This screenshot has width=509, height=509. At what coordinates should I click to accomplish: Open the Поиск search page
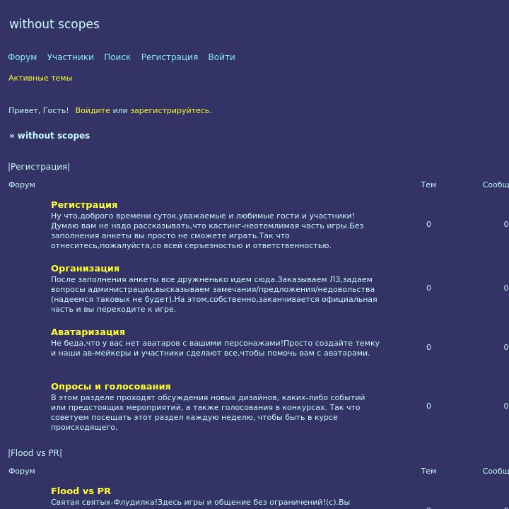pos(117,57)
